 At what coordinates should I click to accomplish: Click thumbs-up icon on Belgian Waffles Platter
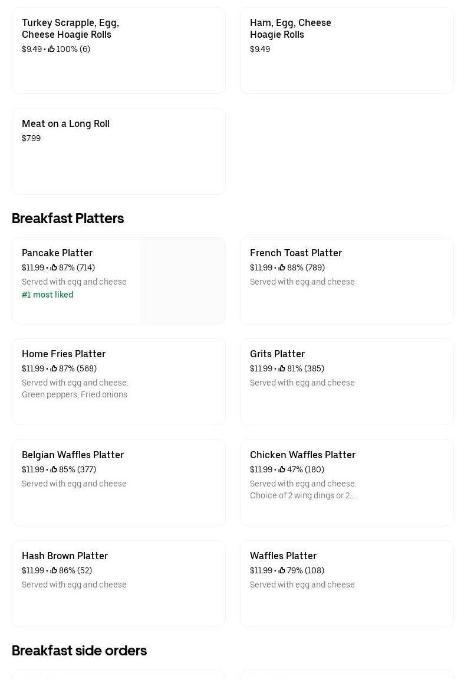click(x=54, y=469)
